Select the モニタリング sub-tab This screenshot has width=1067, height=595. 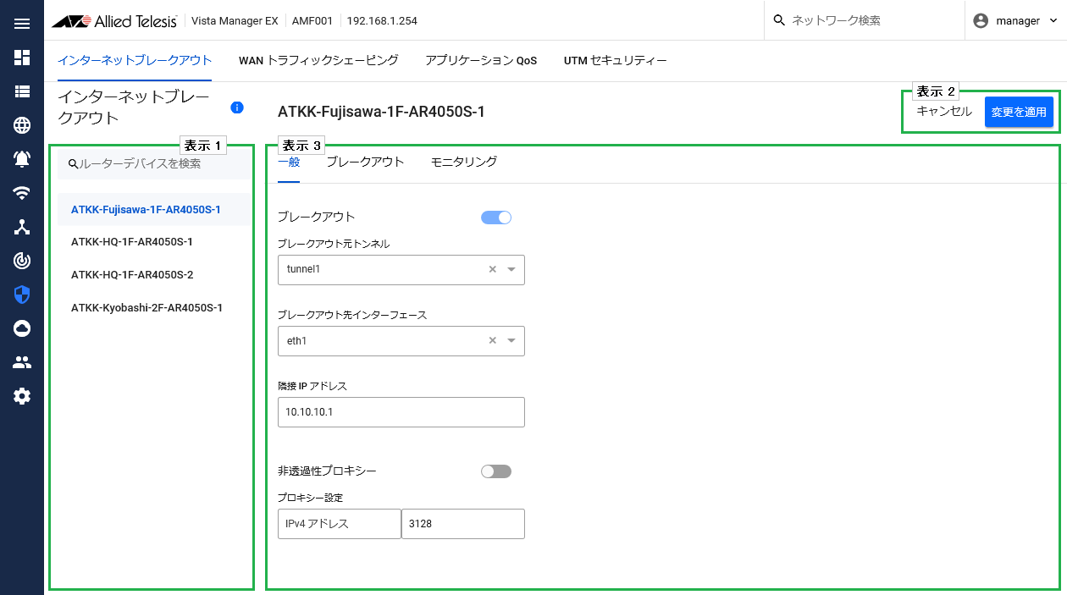point(463,162)
